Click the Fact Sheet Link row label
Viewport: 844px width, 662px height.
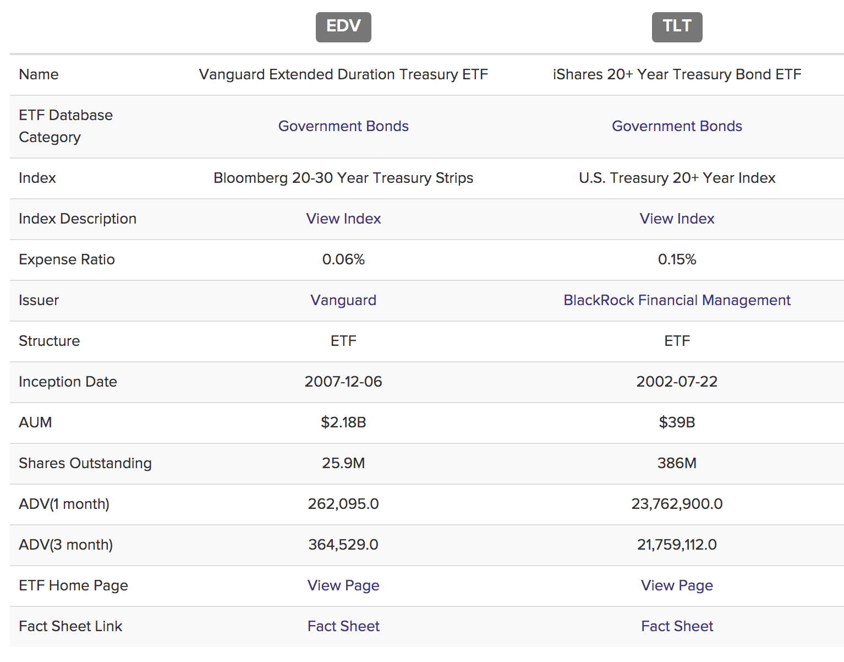point(70,626)
